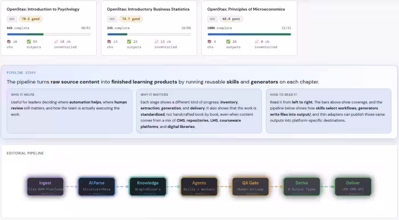
Task: Open the AI Parse pipeline node
Action: click(97, 187)
